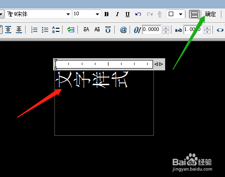
Task: Click the rotated Chinese text in the editor
Action: (x=92, y=79)
